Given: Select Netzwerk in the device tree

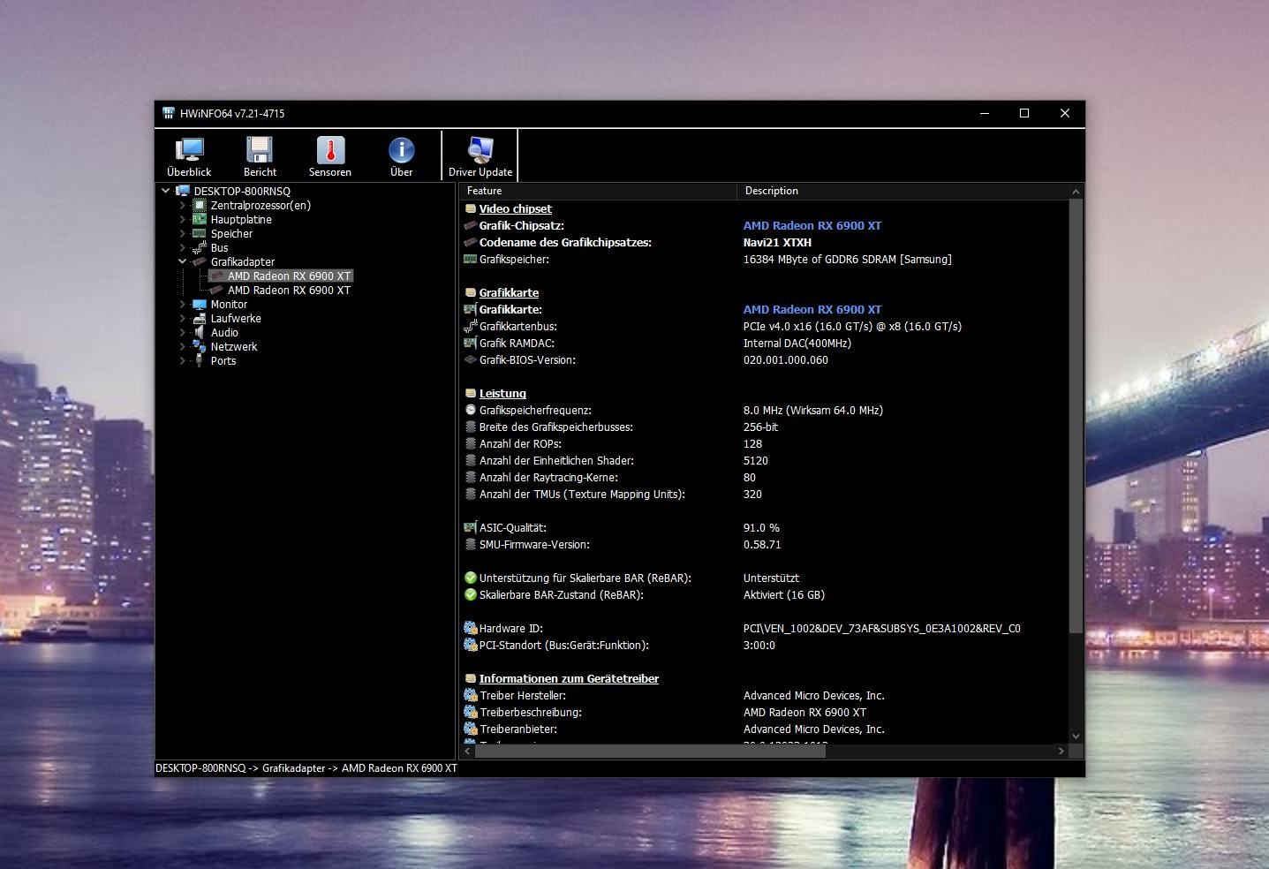Looking at the screenshot, I should pyautogui.click(x=234, y=346).
